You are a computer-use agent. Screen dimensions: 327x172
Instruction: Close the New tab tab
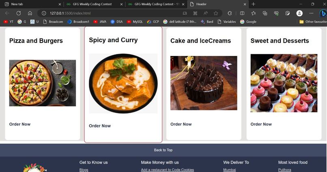point(60,4)
